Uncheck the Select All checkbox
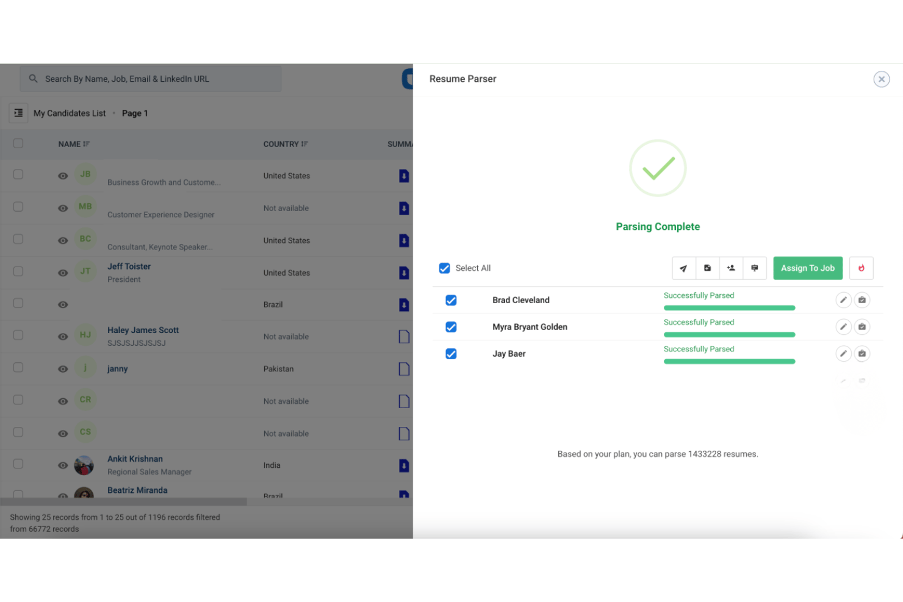The image size is (903, 602). [x=445, y=268]
